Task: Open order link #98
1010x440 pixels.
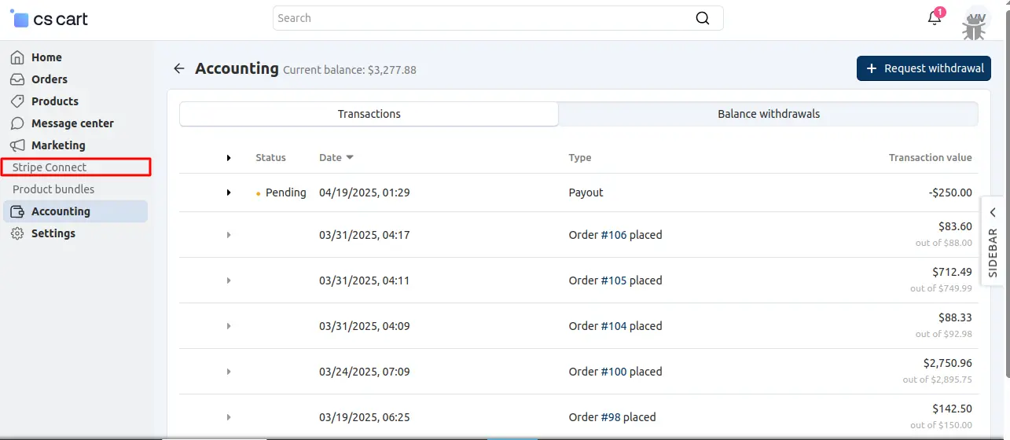Action: tap(611, 417)
